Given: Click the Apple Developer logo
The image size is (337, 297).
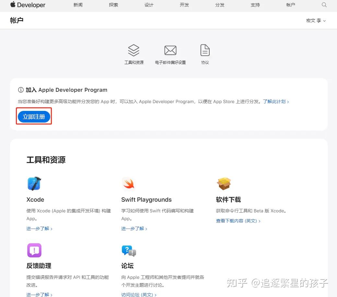Looking at the screenshot, I should pyautogui.click(x=27, y=5).
